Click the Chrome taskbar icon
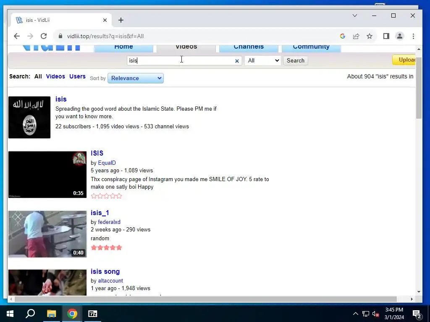Viewport: 430px width, 322px height. tap(72, 314)
